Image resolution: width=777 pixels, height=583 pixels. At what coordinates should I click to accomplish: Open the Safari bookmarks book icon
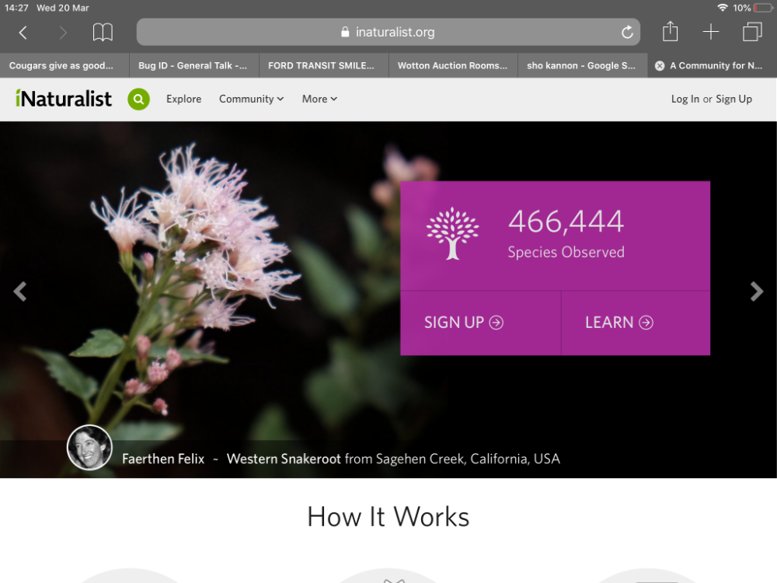pyautogui.click(x=103, y=32)
